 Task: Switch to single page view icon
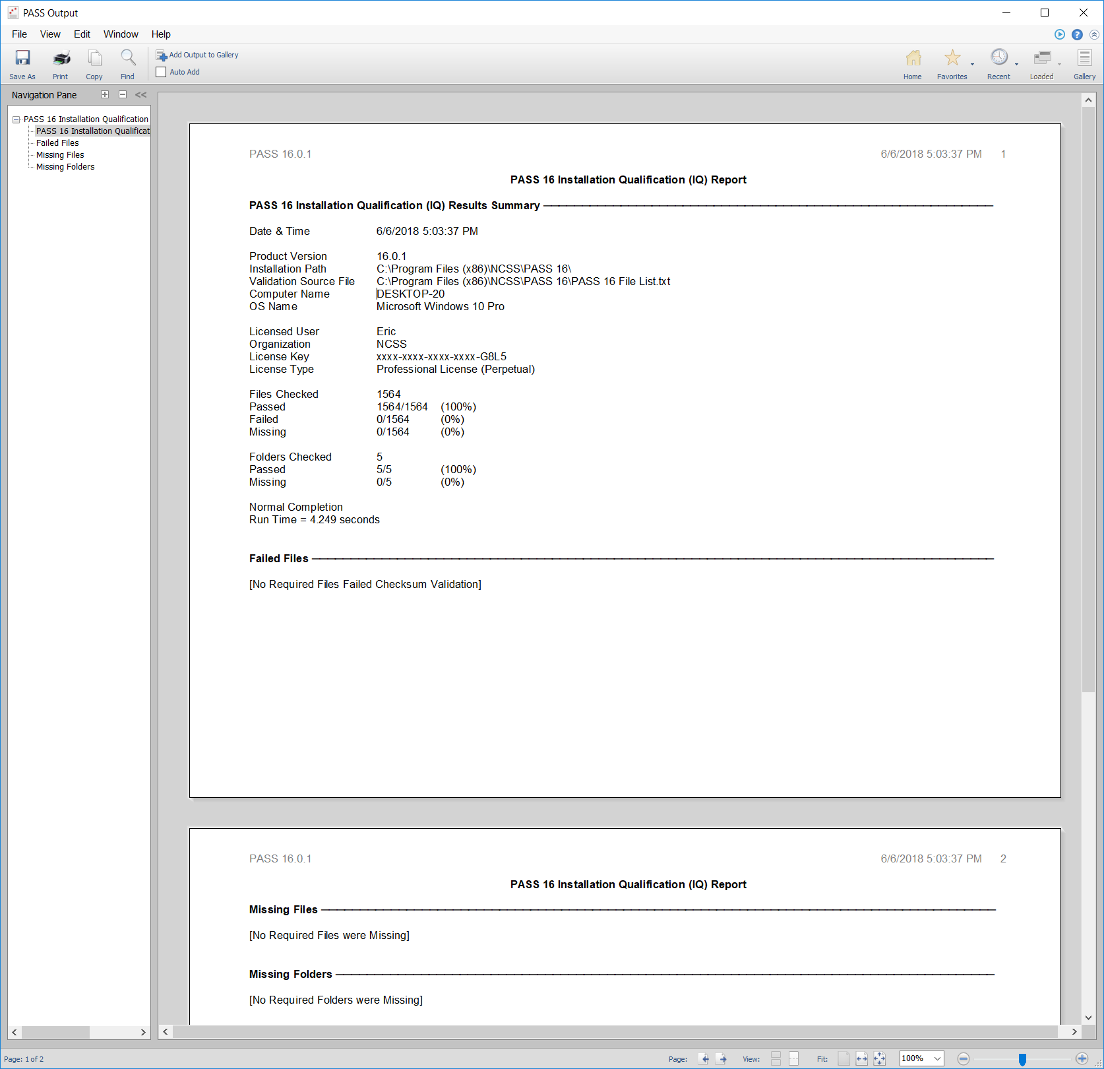click(x=794, y=1058)
